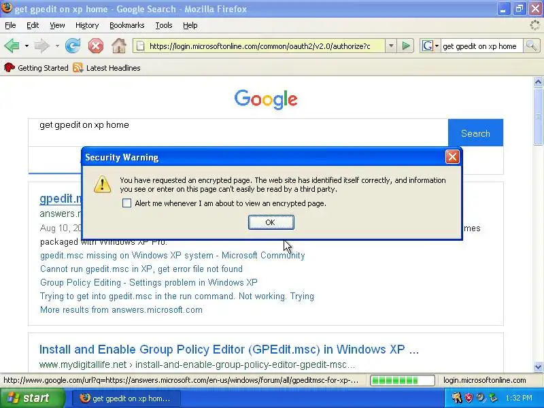
Task: Click the Firefox logo in the title bar
Action: 6,8
